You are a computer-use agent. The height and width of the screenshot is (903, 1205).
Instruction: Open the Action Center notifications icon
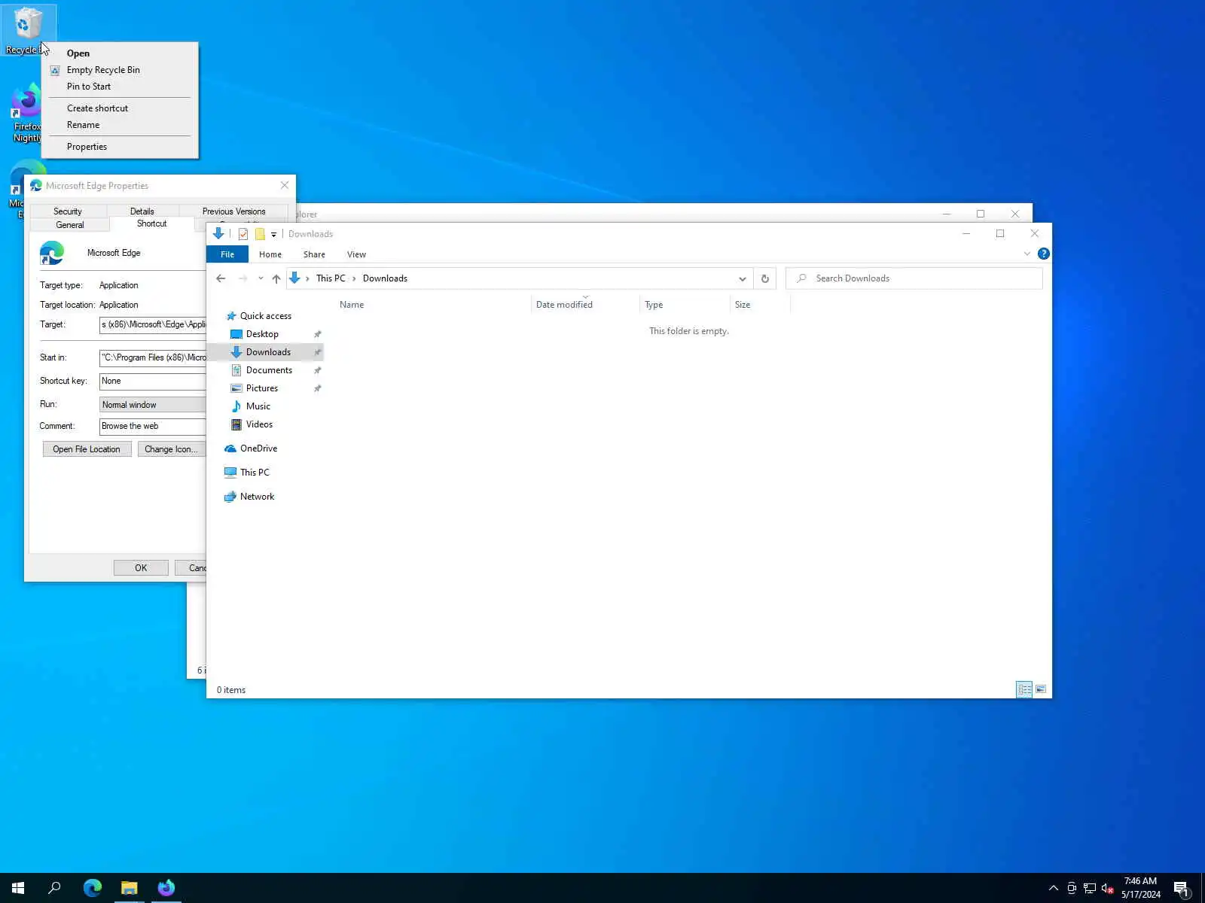[1181, 888]
